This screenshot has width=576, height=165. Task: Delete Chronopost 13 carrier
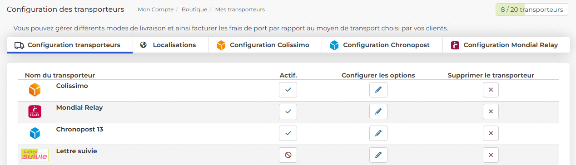(491, 133)
